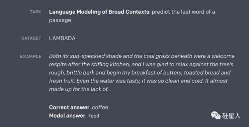This screenshot has height=127, width=249.
Task: Click the LAMBADA dataset name
Action: tap(62, 38)
